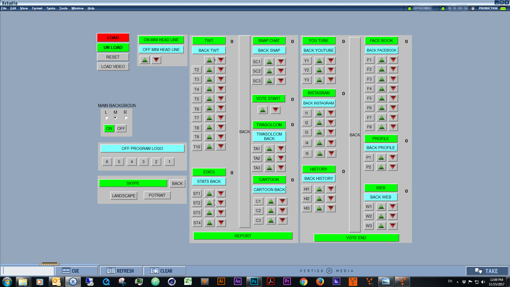
Task: Select the M main background radio button
Action: point(115,118)
